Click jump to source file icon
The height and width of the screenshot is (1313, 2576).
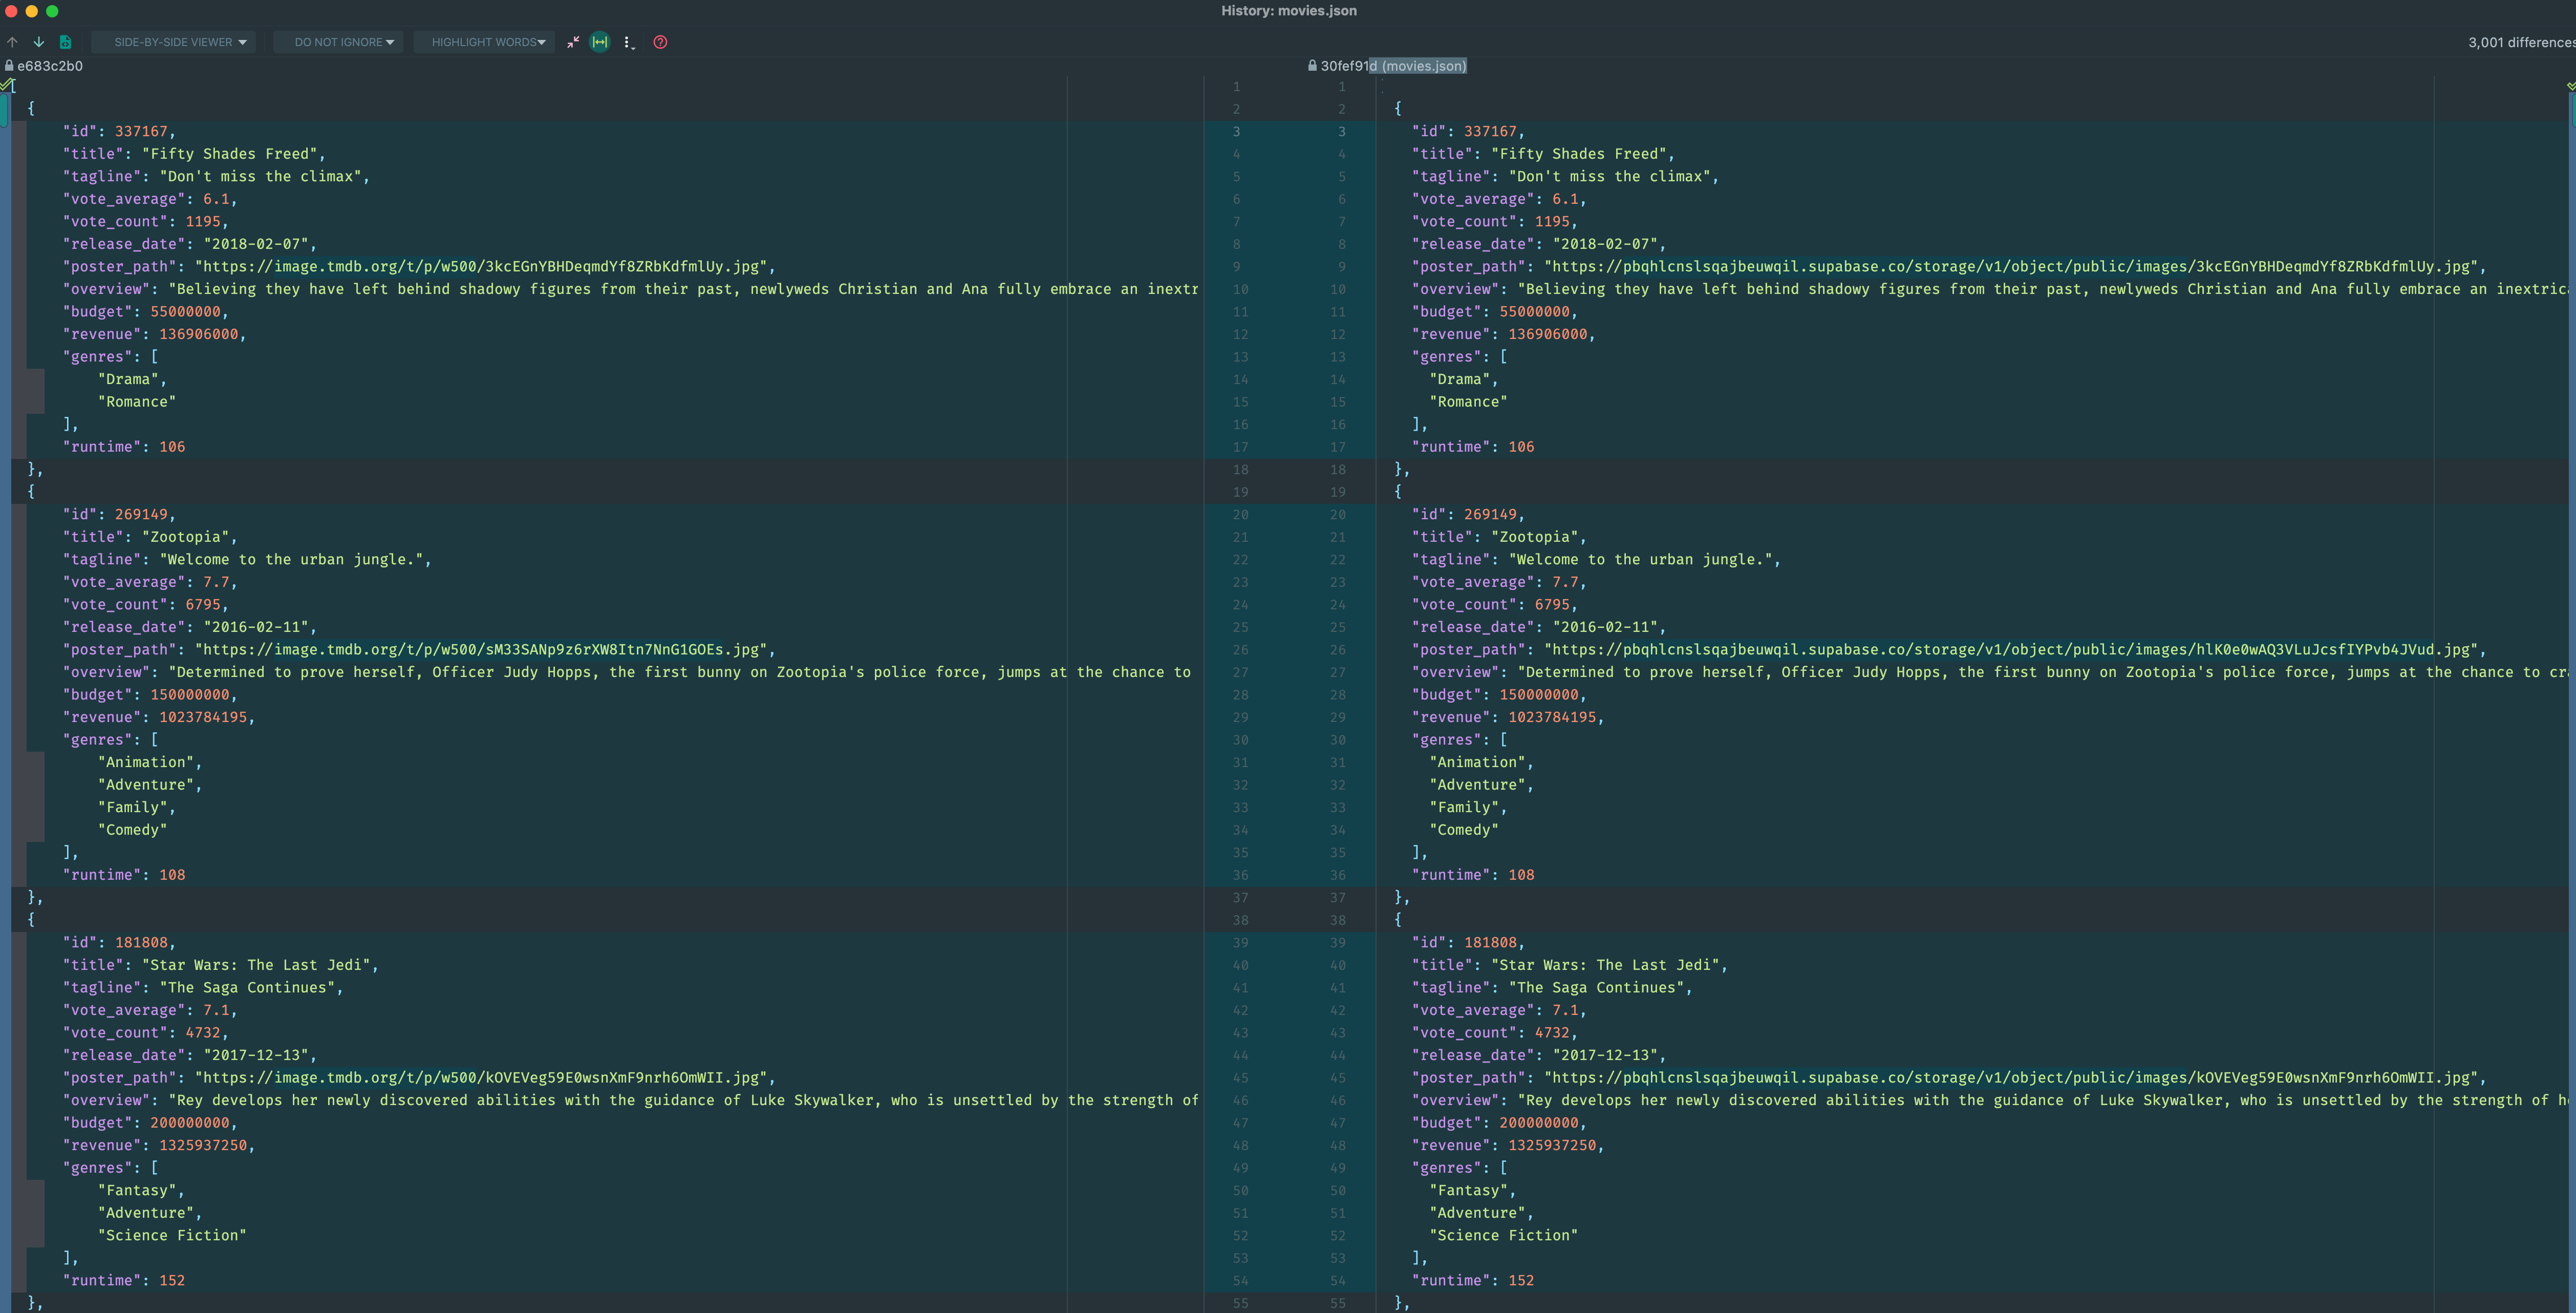point(65,42)
